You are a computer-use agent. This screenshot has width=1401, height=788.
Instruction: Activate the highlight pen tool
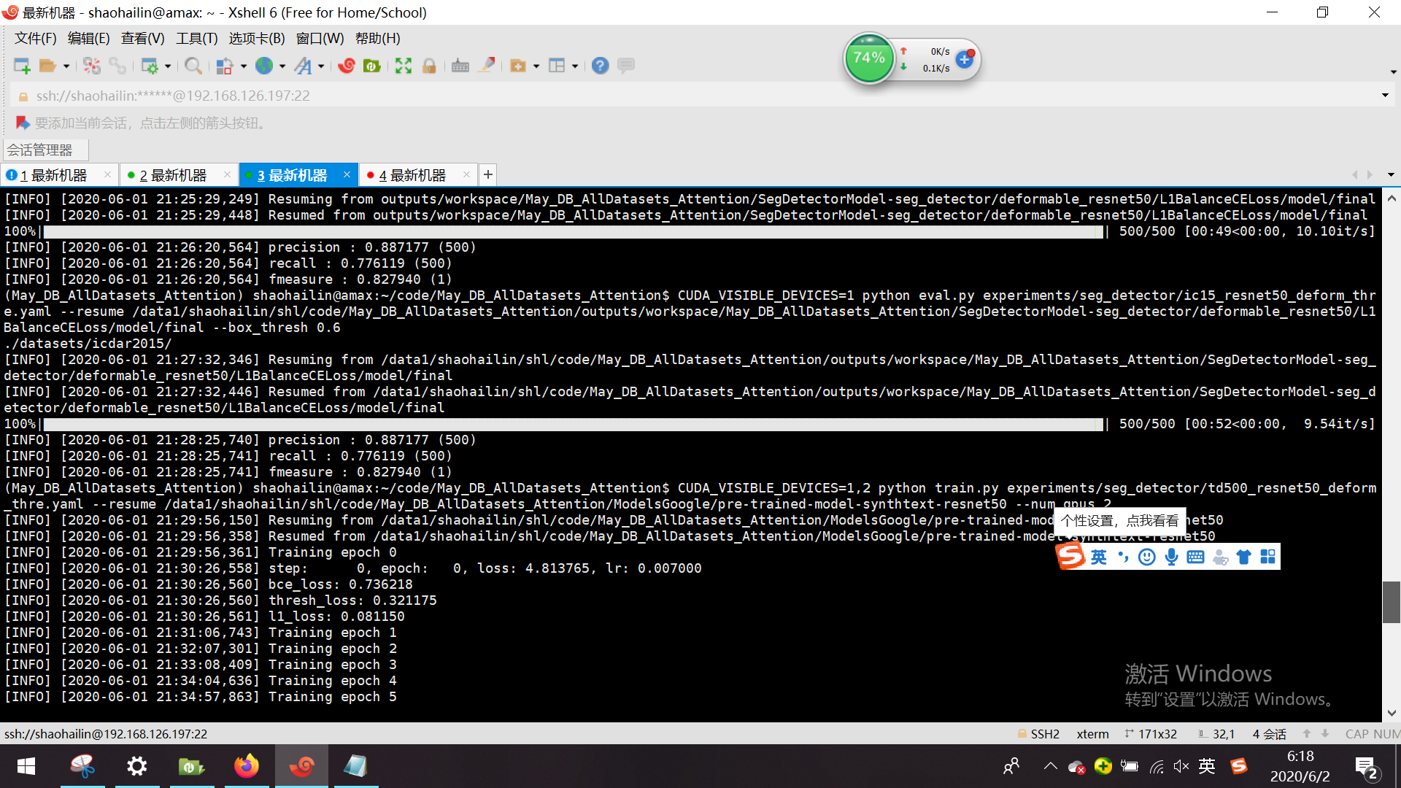[487, 66]
